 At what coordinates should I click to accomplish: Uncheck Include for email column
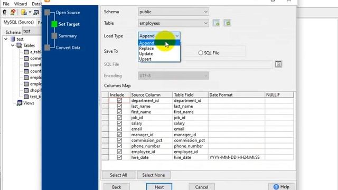coord(119,129)
